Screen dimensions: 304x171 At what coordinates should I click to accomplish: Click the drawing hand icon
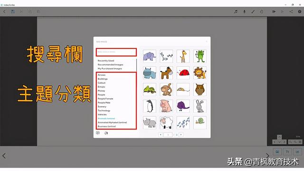coord(262,11)
